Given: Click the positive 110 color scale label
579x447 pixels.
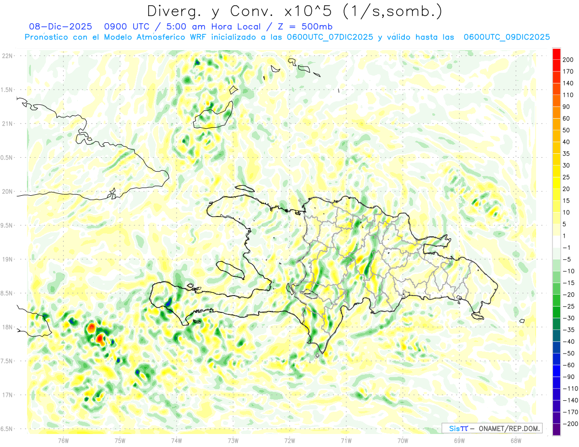Looking at the screenshot, I should (x=568, y=95).
